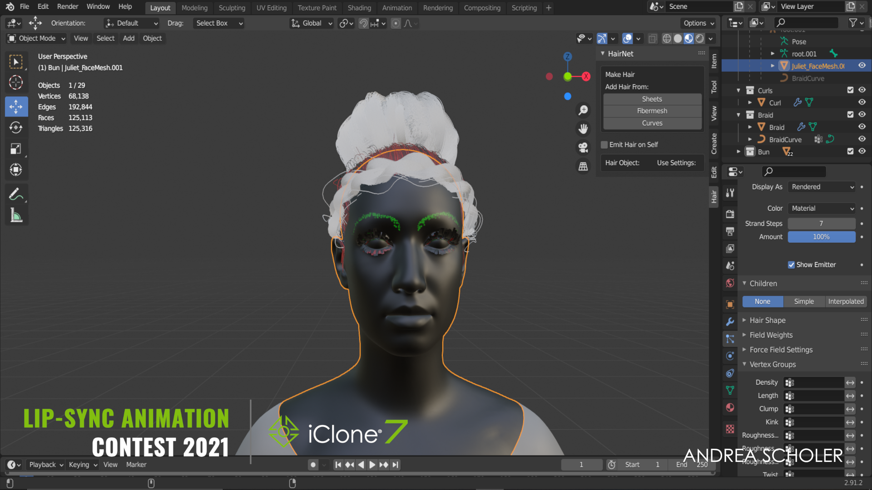Viewport: 872px width, 490px height.
Task: Select Simple children type
Action: pyautogui.click(x=804, y=302)
